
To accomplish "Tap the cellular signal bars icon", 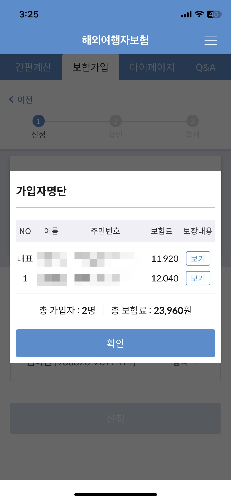I will (x=186, y=14).
